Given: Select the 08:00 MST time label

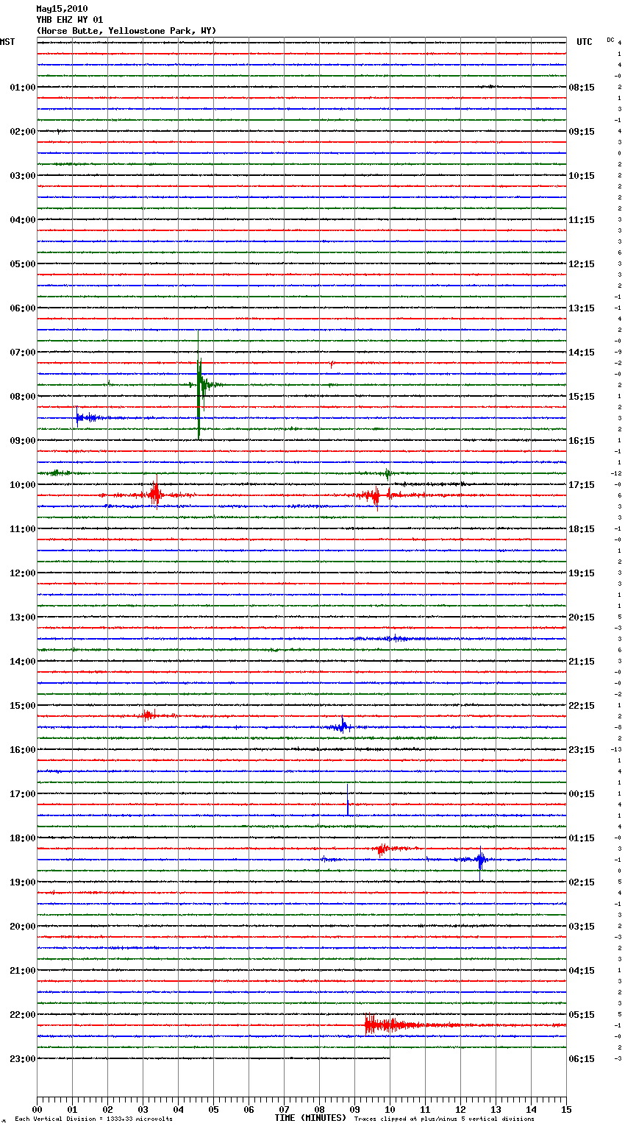Looking at the screenshot, I should click(x=22, y=397).
